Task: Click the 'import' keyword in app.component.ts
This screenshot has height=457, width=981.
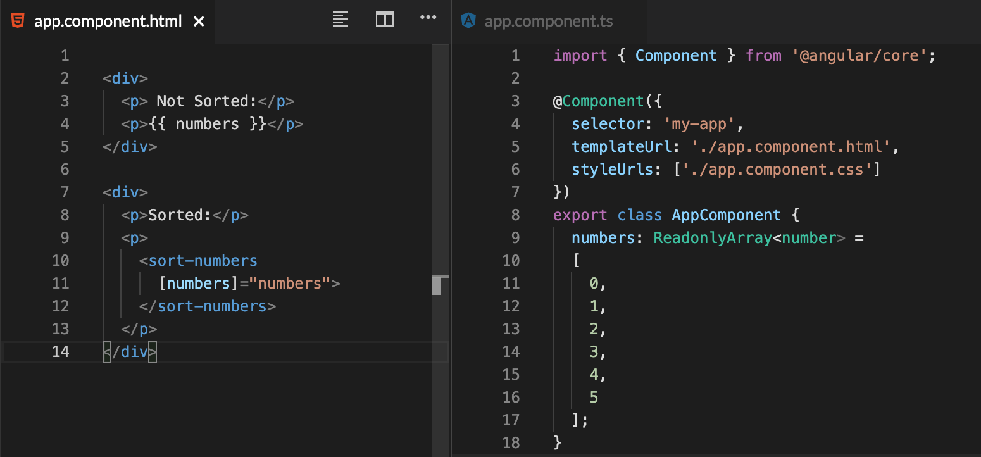Action: [580, 56]
